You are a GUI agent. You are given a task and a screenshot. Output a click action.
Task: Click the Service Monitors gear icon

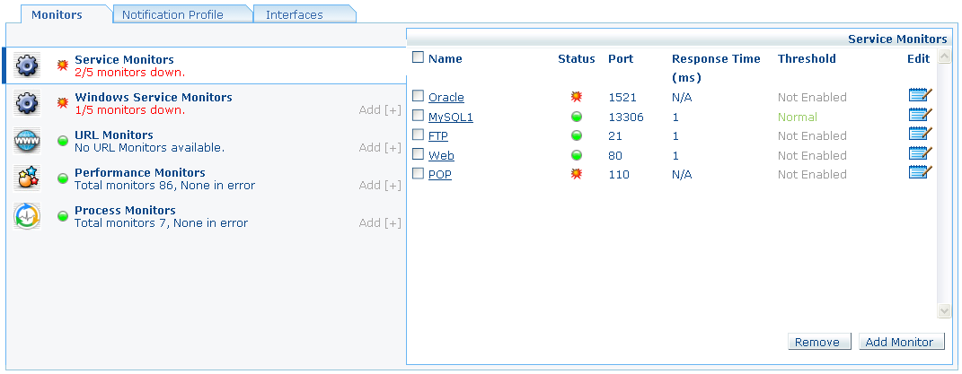click(27, 65)
